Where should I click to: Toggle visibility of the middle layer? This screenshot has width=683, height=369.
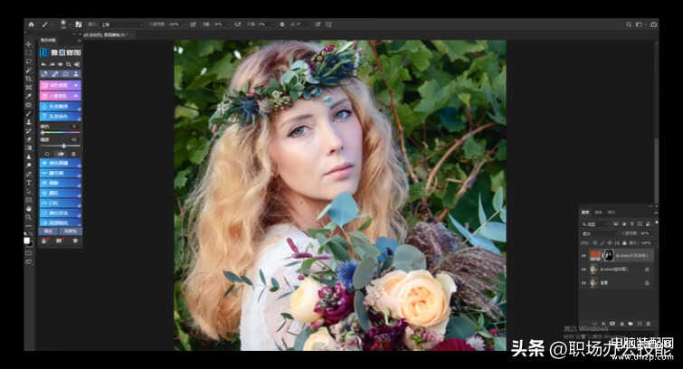pos(583,270)
